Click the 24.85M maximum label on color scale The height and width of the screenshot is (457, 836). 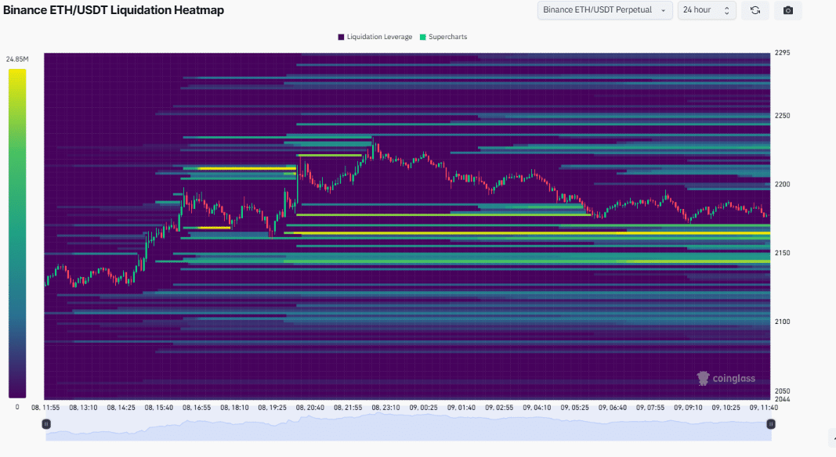point(17,59)
